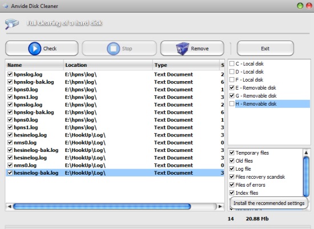
Task: Sort by the Name column header
Action: pyautogui.click(x=34, y=65)
